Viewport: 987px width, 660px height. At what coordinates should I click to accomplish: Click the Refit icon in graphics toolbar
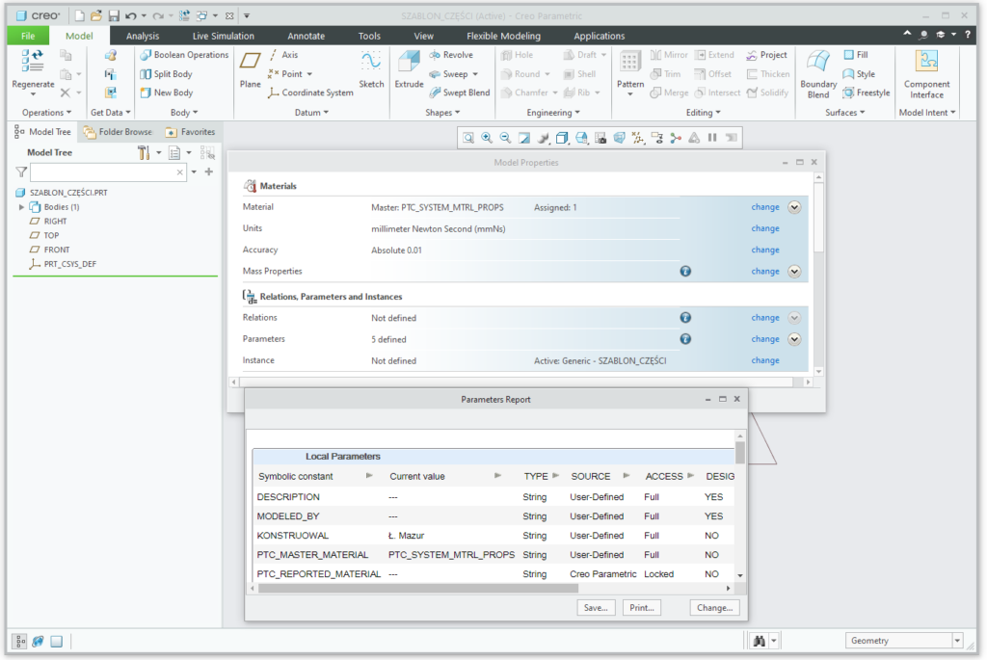click(x=468, y=138)
